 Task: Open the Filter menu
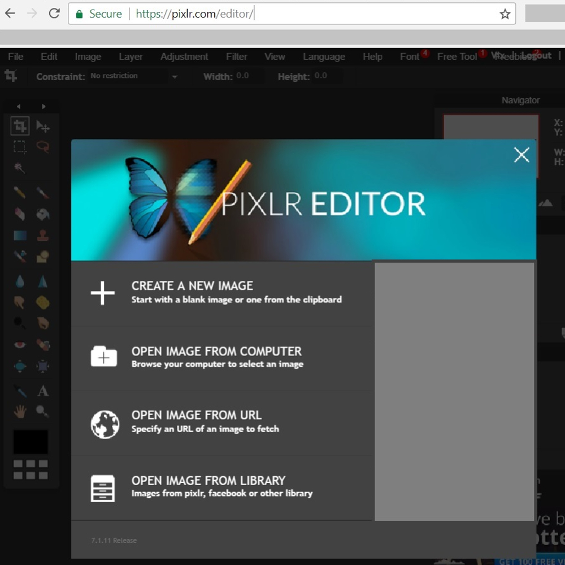(236, 56)
